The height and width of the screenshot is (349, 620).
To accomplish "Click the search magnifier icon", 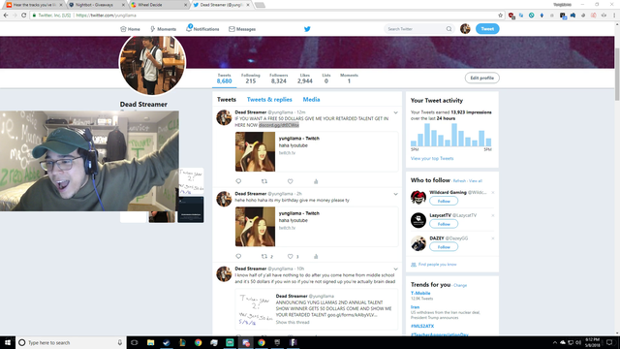I will (x=449, y=29).
